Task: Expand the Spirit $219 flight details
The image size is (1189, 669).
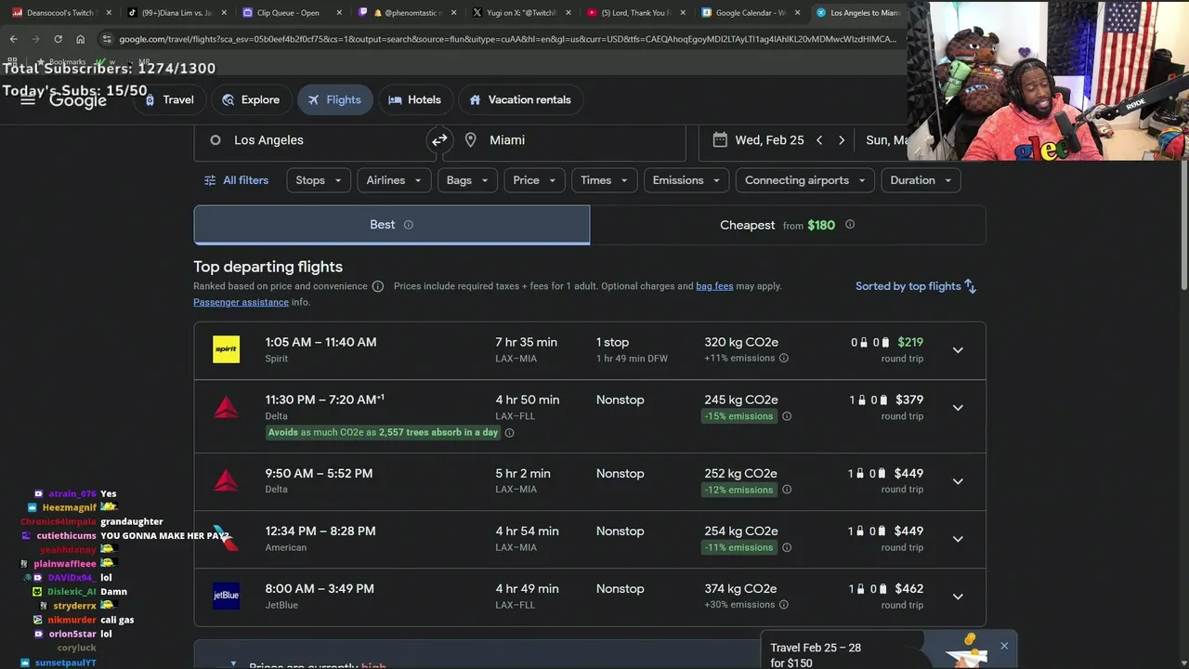Action: 958,350
